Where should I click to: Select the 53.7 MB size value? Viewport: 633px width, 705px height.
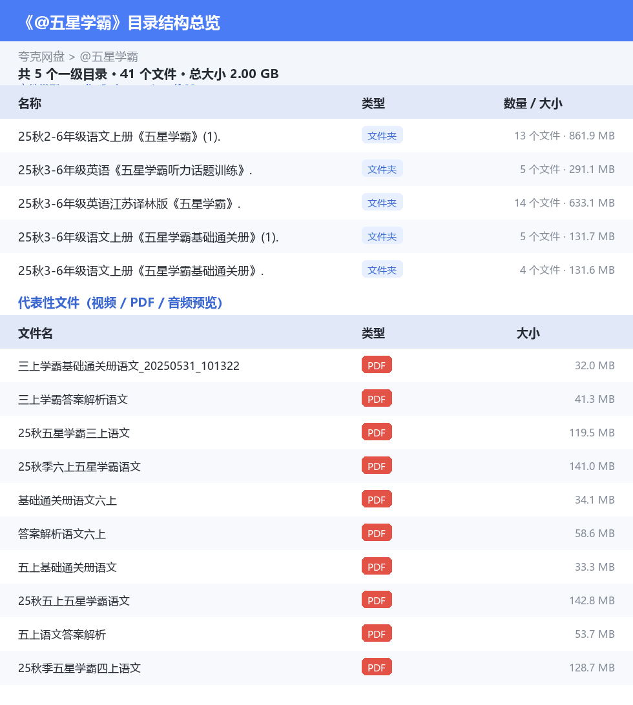click(x=594, y=634)
